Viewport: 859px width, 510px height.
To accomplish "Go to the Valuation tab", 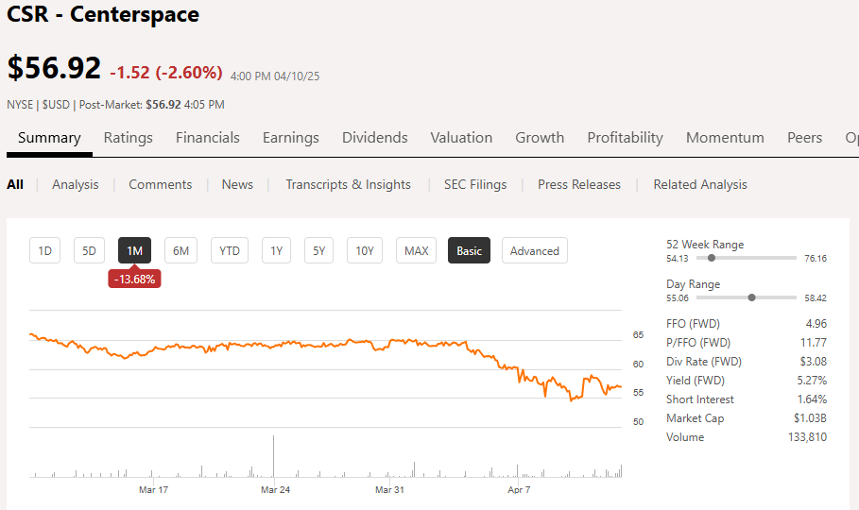I will click(x=461, y=138).
